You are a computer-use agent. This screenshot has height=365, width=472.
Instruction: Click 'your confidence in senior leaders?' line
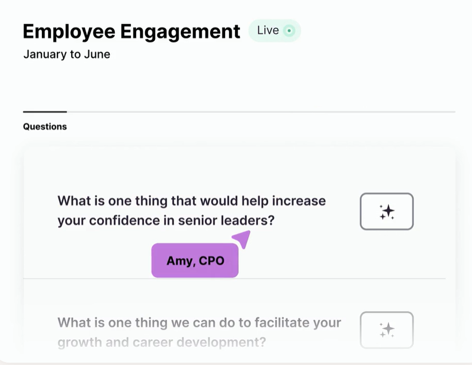coord(166,220)
